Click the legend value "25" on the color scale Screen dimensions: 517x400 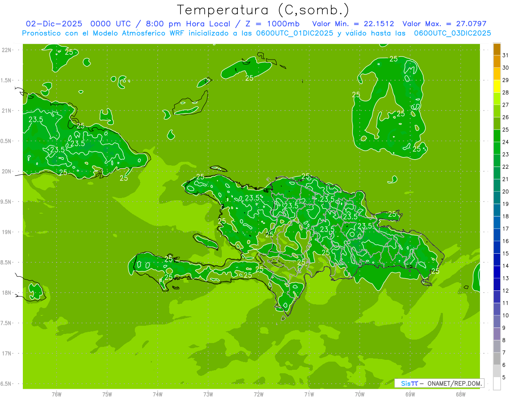tap(506, 129)
